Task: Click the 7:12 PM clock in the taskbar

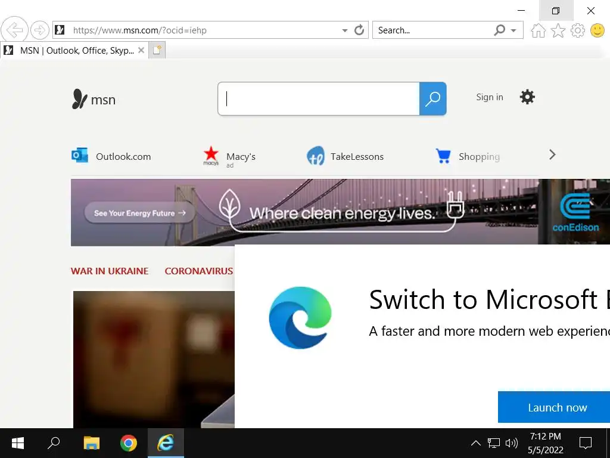Action: click(x=546, y=436)
